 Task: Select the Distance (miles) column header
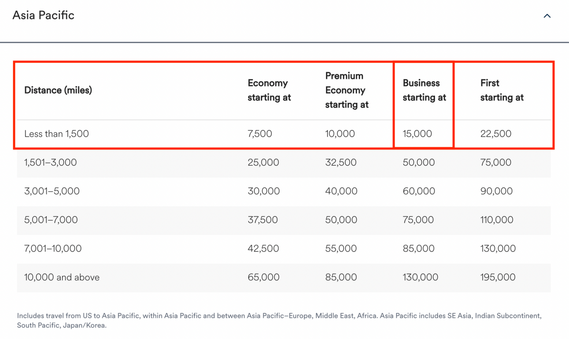tap(58, 90)
